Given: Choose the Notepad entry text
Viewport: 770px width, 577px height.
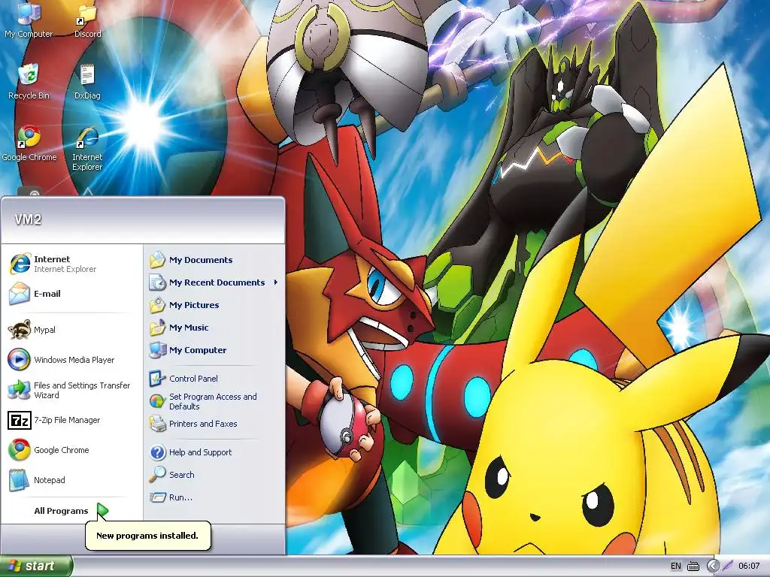Looking at the screenshot, I should tap(49, 480).
